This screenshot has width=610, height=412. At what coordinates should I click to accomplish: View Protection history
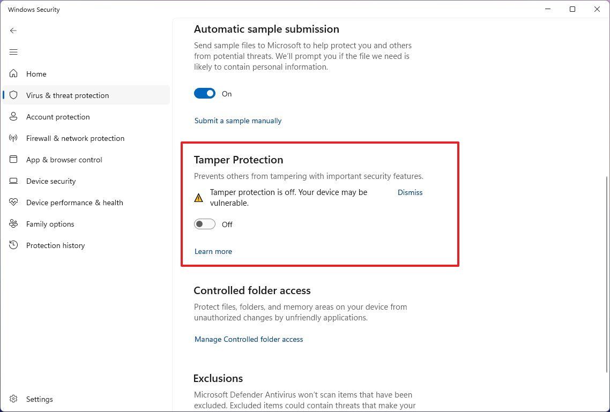coord(55,245)
